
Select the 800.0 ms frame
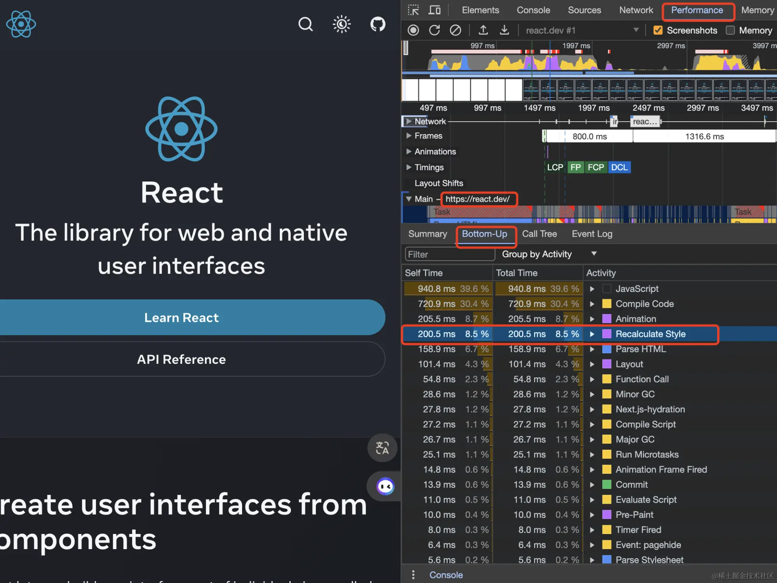pyautogui.click(x=589, y=136)
